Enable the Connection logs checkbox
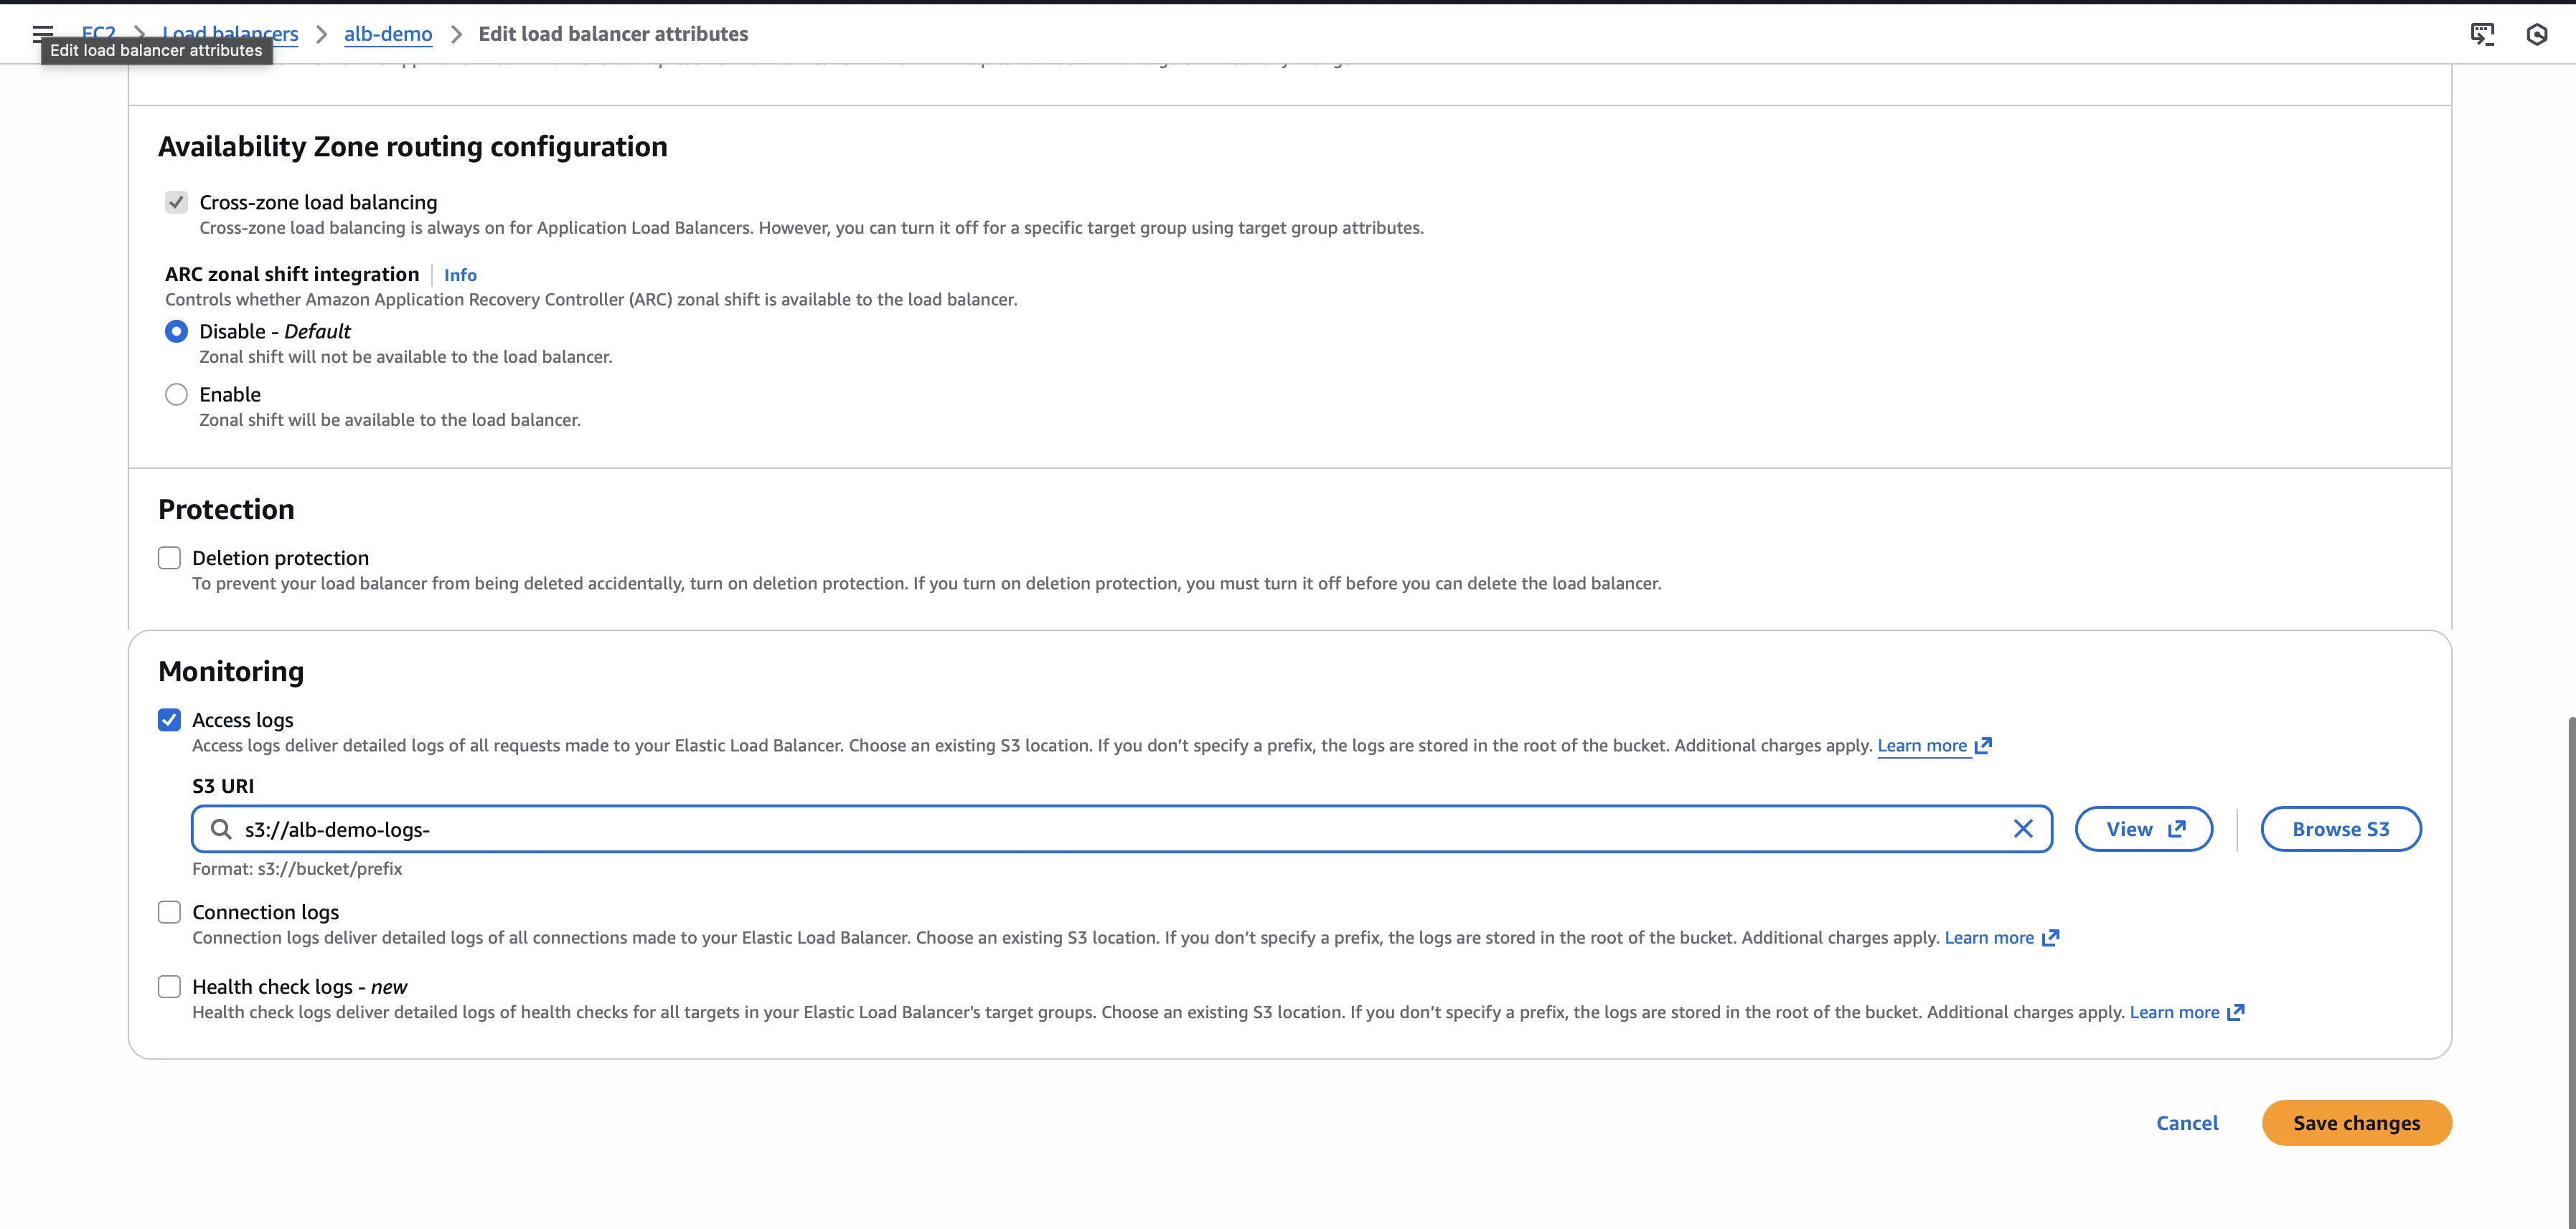The height and width of the screenshot is (1229, 2576). 169,912
